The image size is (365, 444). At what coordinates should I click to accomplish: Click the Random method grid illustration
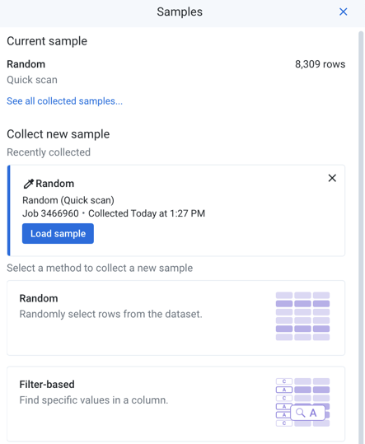tap(302, 316)
